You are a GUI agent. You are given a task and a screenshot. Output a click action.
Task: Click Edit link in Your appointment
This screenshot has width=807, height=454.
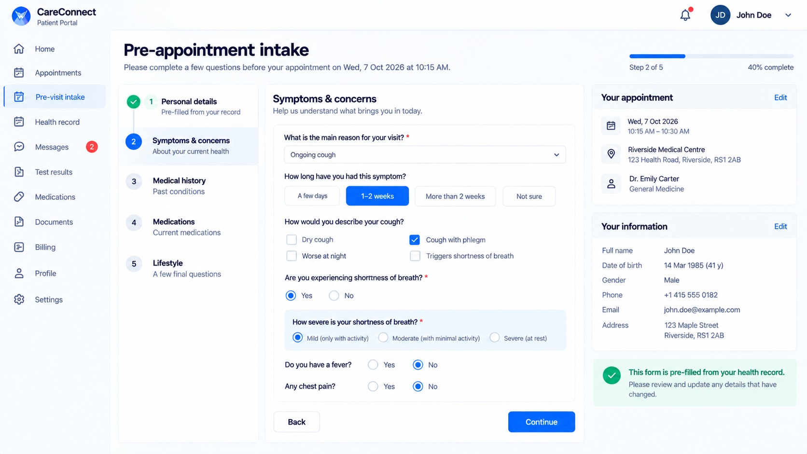pos(780,97)
